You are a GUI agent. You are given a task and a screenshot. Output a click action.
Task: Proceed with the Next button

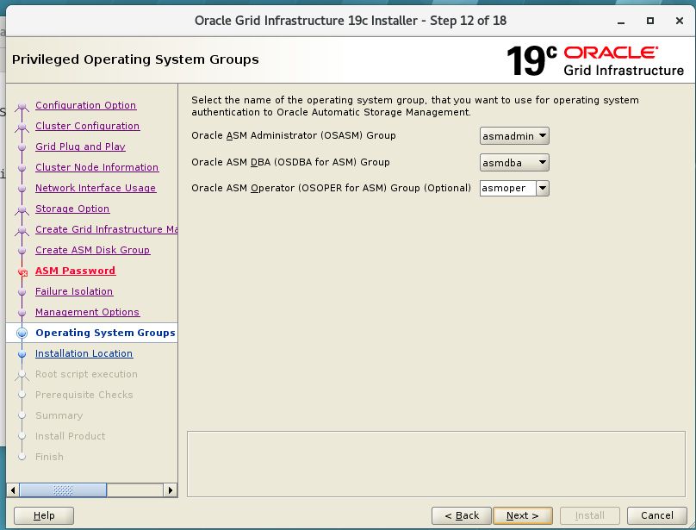pos(523,515)
